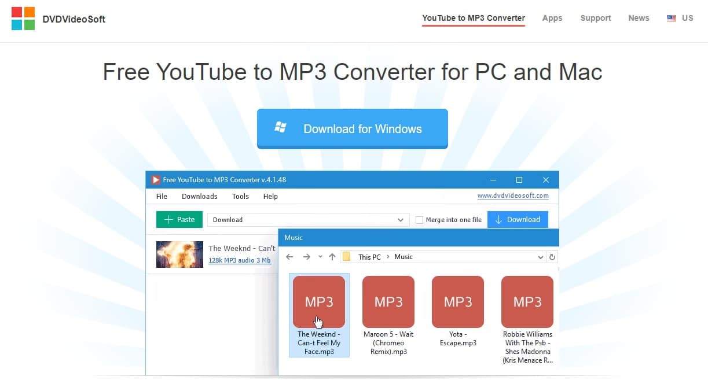
Task: Click the folder icon in the address bar
Action: (x=347, y=257)
